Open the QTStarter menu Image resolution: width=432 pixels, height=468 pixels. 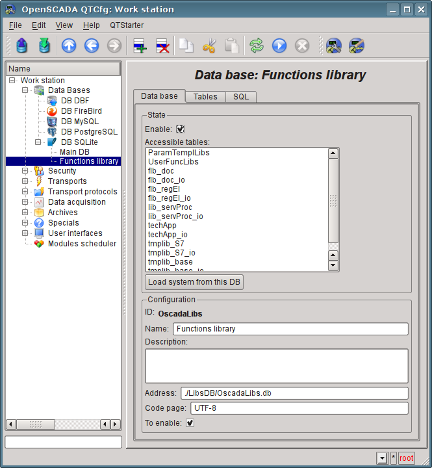[125, 25]
